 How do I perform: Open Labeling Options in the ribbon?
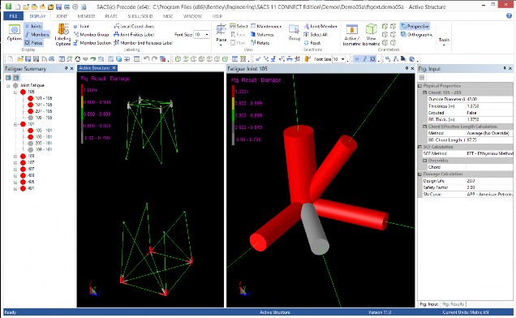click(x=62, y=35)
